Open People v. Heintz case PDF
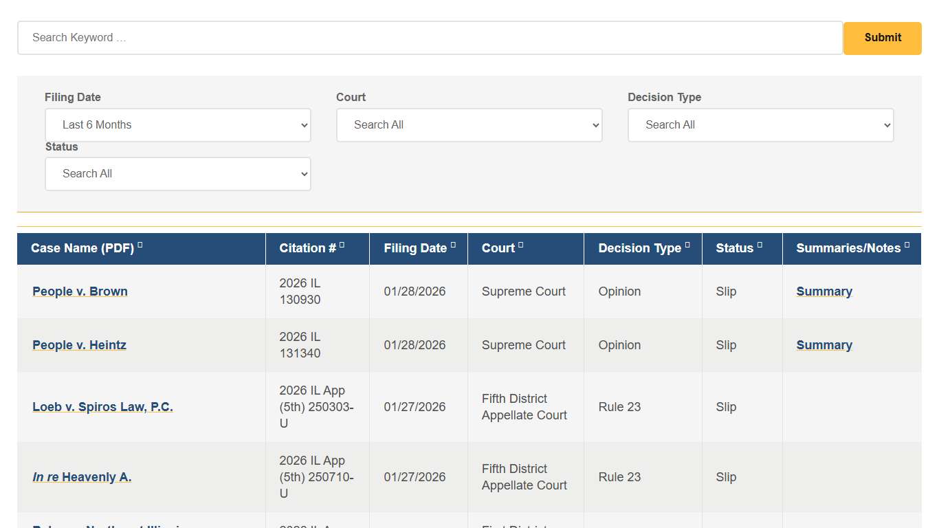The height and width of the screenshot is (528, 939). coord(79,345)
